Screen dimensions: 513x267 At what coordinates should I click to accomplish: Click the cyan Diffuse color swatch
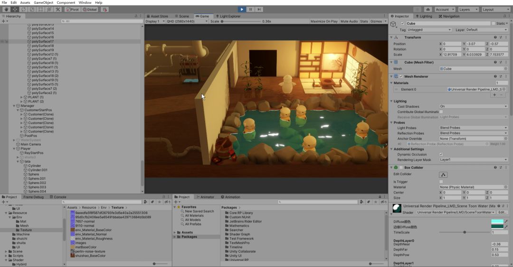496,221
